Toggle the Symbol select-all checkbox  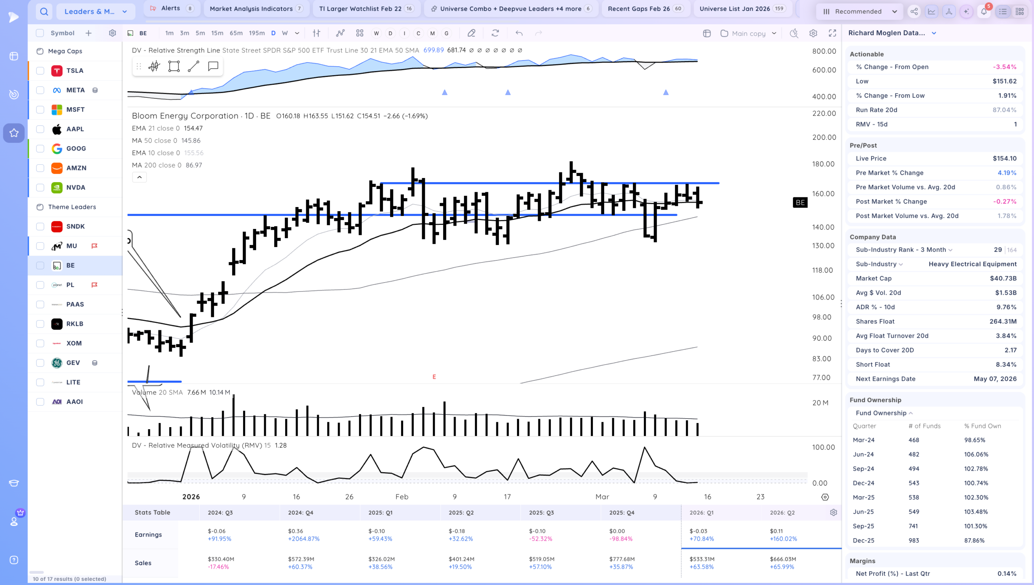tap(40, 33)
